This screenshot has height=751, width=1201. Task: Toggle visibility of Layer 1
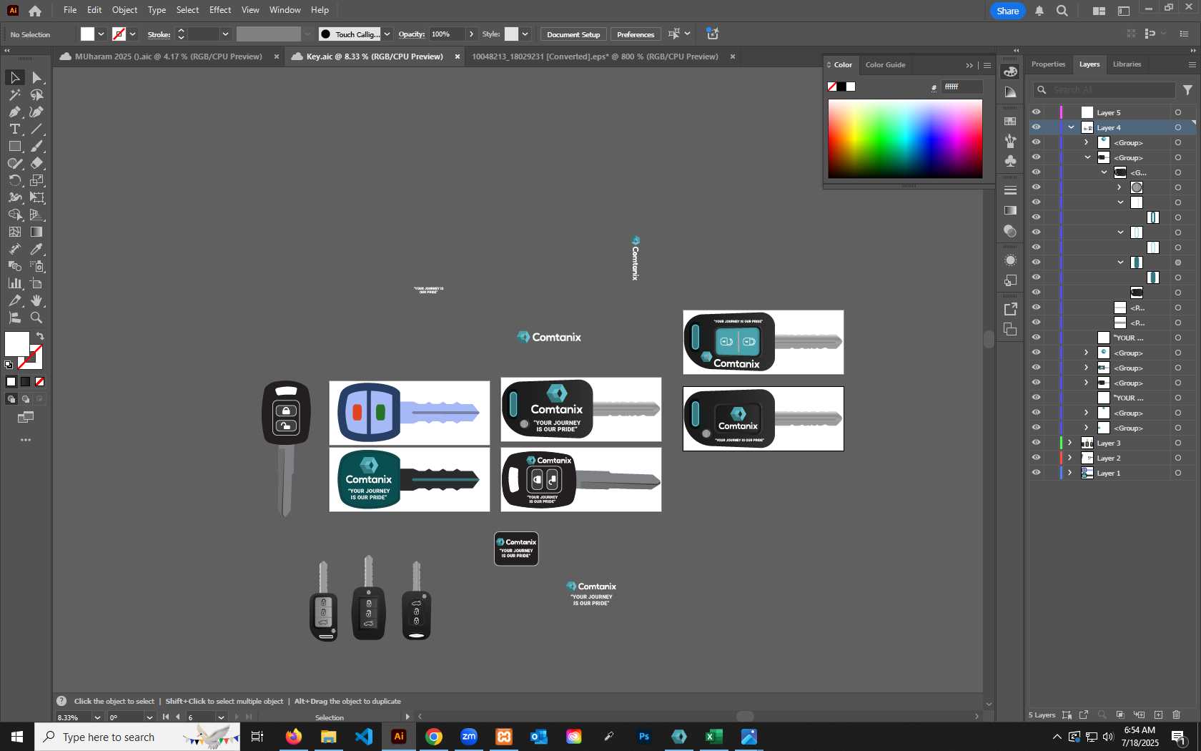tap(1036, 473)
